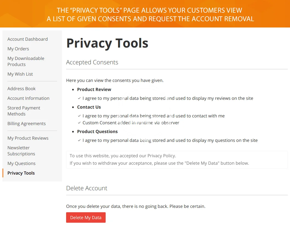
Task: Open Newsletter Subscriptions page
Action: coord(21,151)
